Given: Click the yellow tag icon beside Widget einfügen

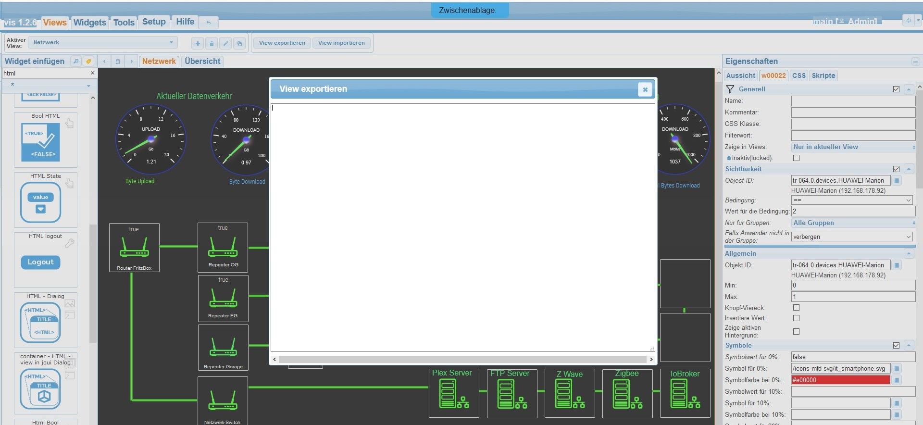Looking at the screenshot, I should (88, 61).
